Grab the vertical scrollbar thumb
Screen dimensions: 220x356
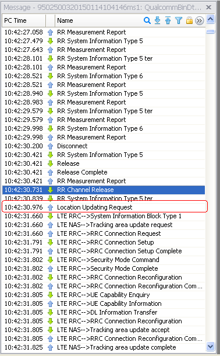coord(211,32)
